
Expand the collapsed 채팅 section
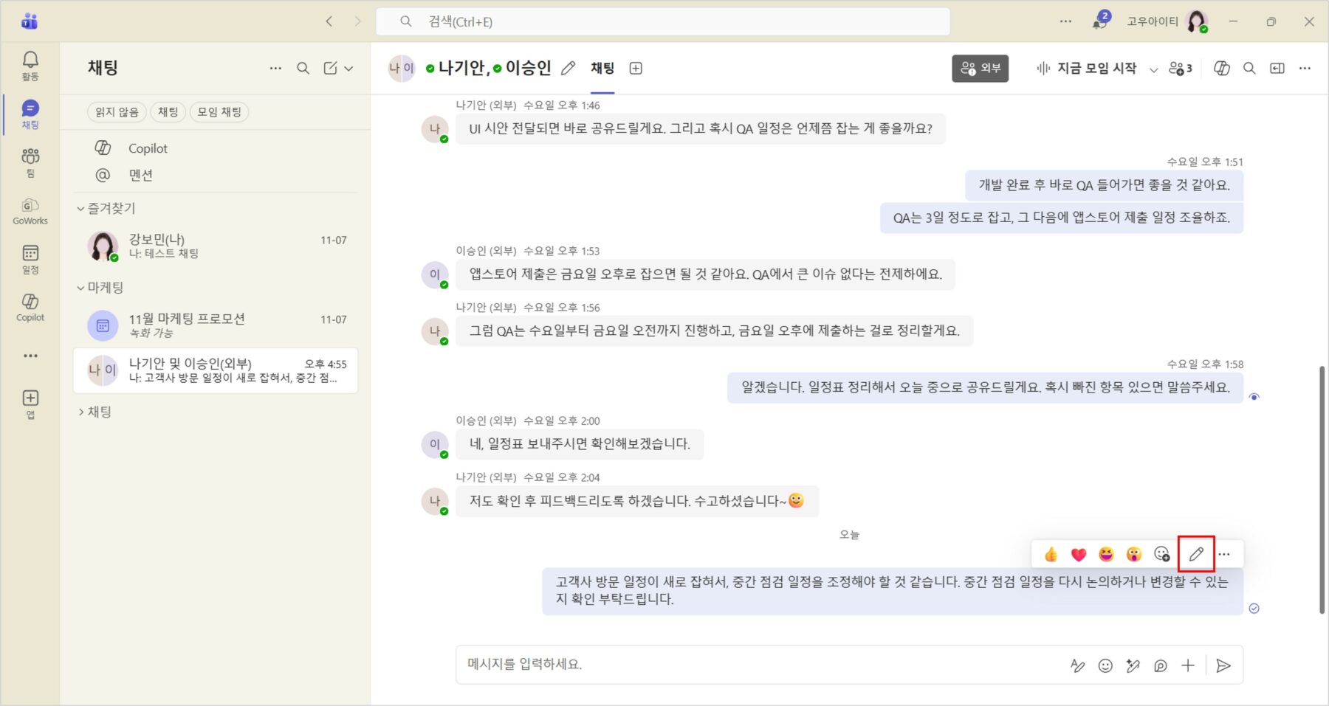tap(81, 412)
